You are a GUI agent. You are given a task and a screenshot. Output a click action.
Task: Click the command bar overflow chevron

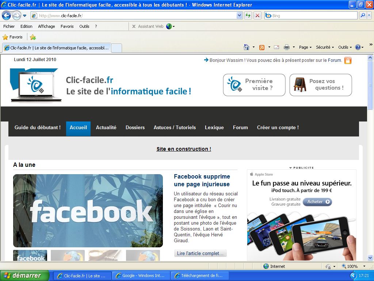tap(371, 44)
